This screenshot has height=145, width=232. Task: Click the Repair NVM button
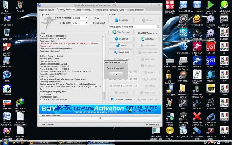click(x=121, y=52)
